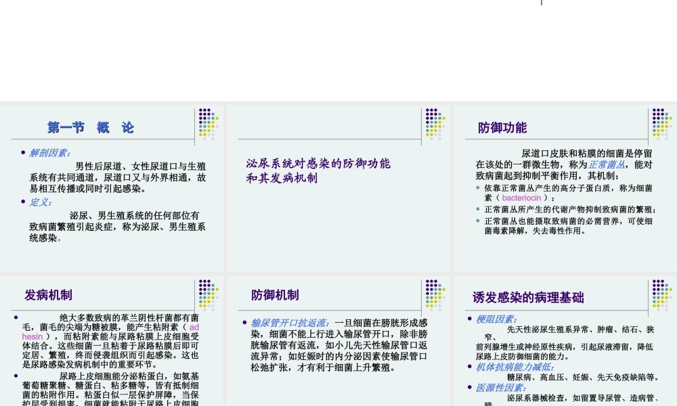Click the dot-grid icon on 诱发感染的病理基础 slide
The height and width of the screenshot is (406, 677).
[660, 294]
